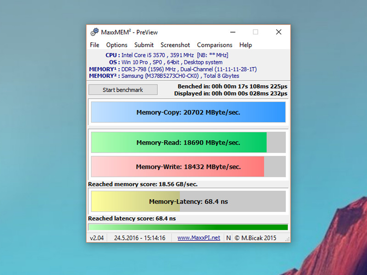Open the Screenshot menu
This screenshot has width=367, height=275.
[175, 45]
